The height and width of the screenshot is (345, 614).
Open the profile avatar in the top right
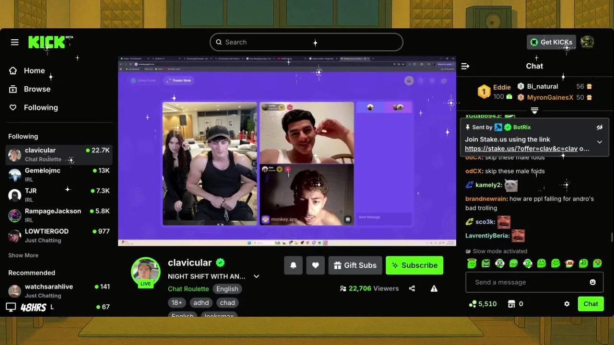587,42
